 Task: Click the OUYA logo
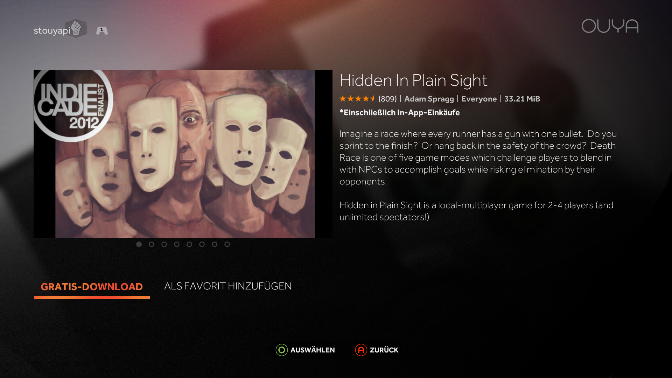[610, 26]
